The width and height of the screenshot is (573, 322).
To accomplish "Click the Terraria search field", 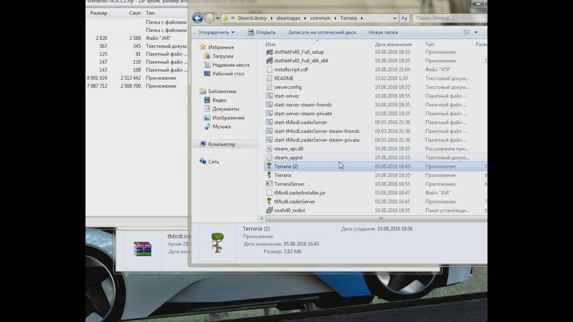I will pos(449,18).
